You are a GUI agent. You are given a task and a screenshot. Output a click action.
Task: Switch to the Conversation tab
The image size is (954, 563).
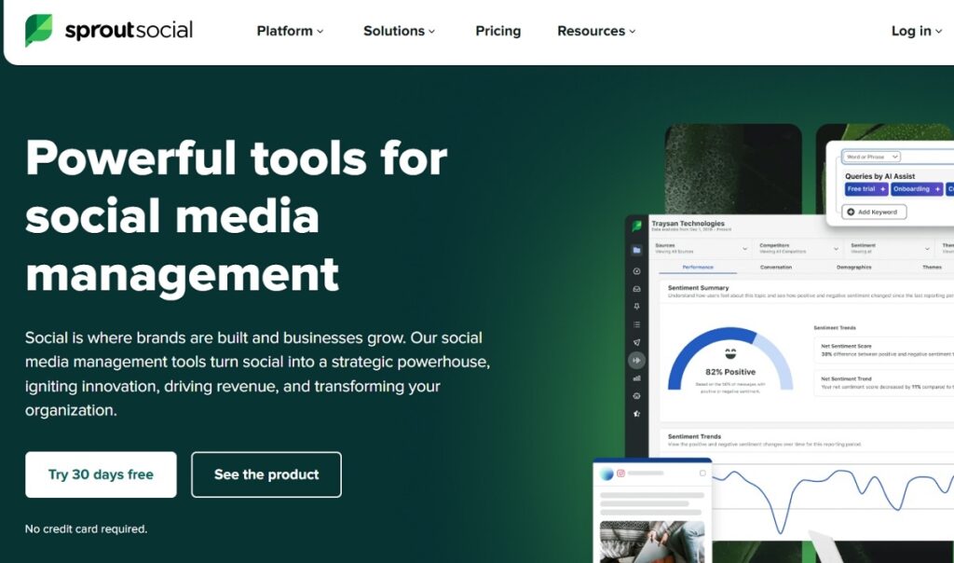[x=776, y=268]
